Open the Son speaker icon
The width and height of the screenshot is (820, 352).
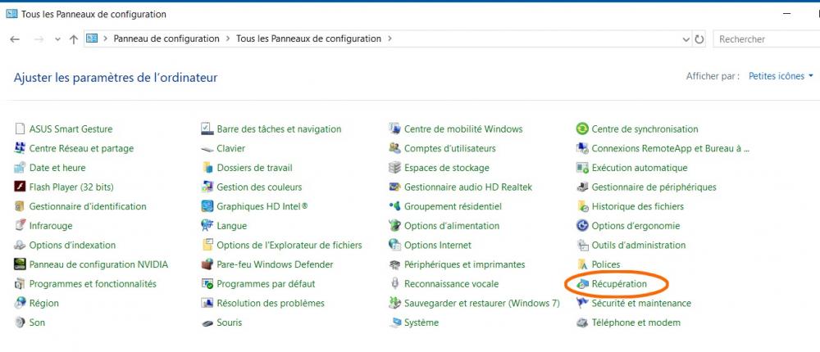click(x=20, y=323)
